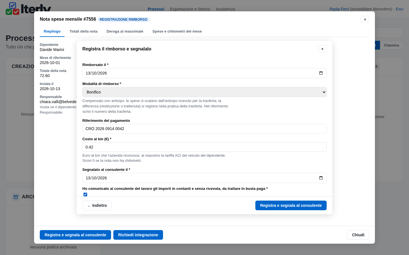Open the Totali della nota tab
Screen dimensions: 409x255
coord(84,31)
